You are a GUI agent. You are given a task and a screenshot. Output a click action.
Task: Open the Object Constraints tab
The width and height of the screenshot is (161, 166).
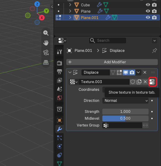pyautogui.click(x=59, y=155)
